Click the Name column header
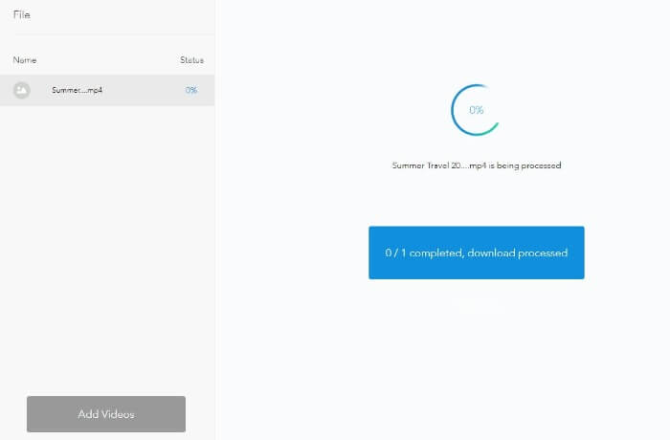 25,60
